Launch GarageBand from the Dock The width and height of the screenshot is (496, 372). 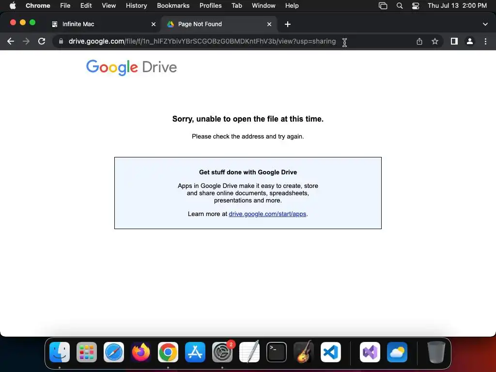304,352
